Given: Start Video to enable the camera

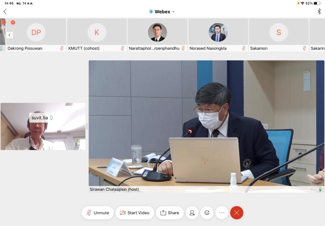Looking at the screenshot, I should pos(135,213).
